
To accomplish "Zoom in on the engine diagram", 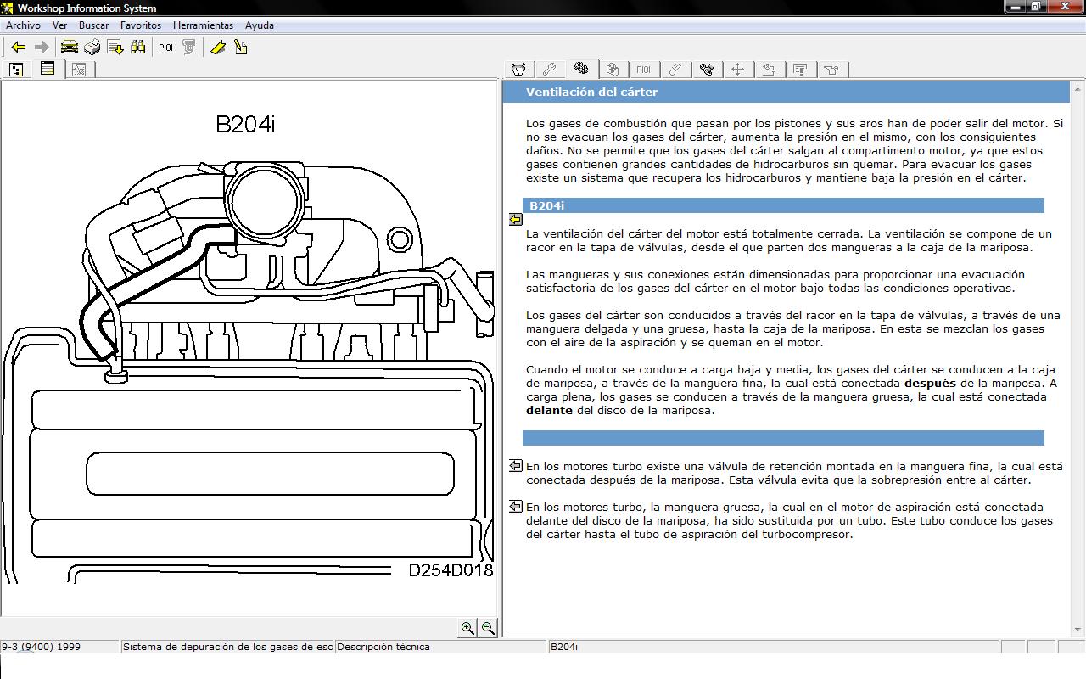I will (467, 628).
